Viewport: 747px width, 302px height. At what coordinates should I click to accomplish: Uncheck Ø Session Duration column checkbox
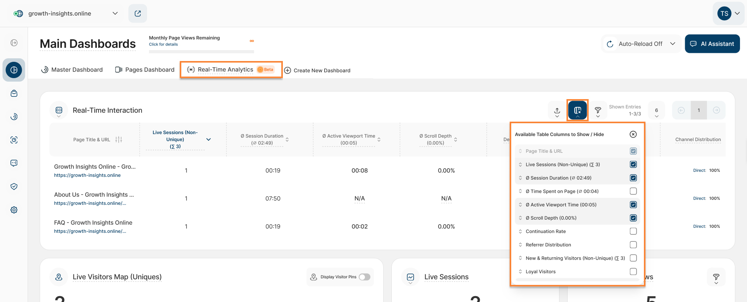(633, 178)
